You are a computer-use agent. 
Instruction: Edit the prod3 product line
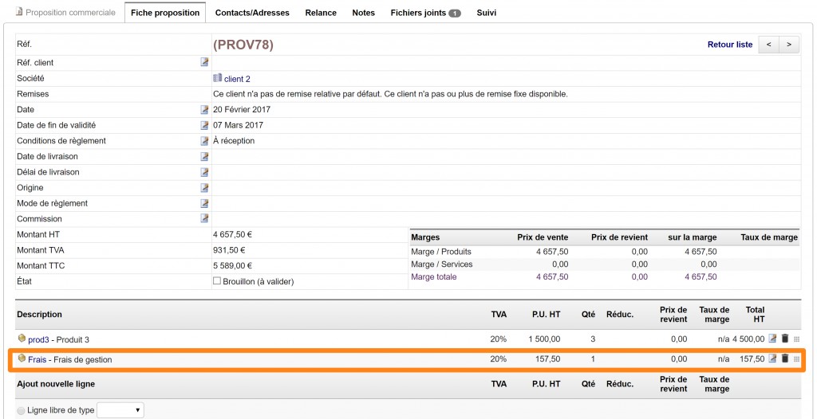pos(772,339)
